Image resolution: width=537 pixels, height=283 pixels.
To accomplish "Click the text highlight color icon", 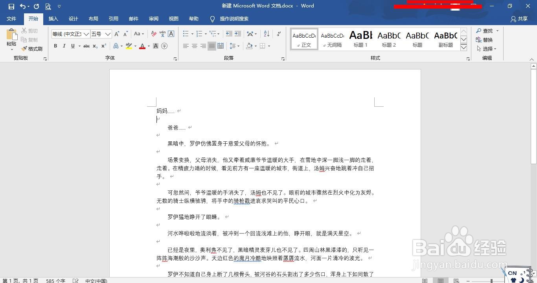I will [x=129, y=46].
